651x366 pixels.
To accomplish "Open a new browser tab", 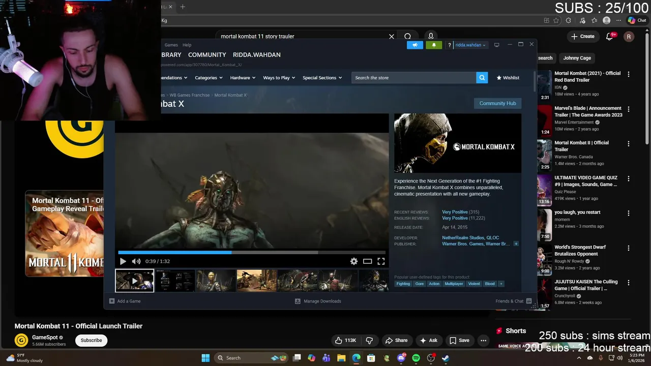I will (x=183, y=7).
